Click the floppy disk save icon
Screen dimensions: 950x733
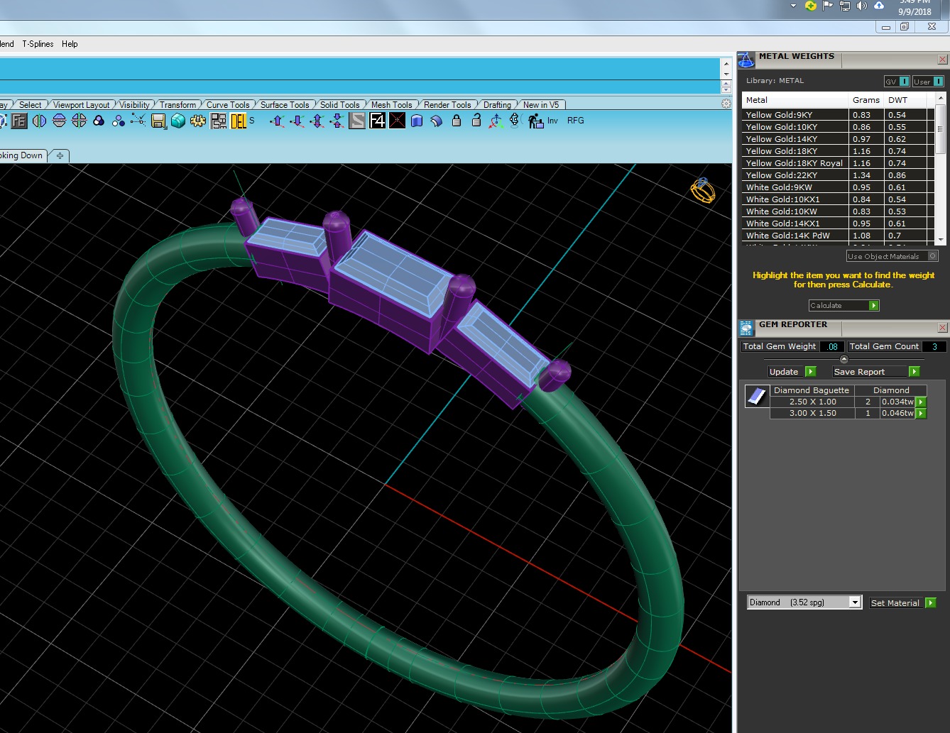(158, 121)
